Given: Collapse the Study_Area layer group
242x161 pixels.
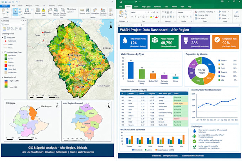Looking at the screenshot, I should [2, 37].
